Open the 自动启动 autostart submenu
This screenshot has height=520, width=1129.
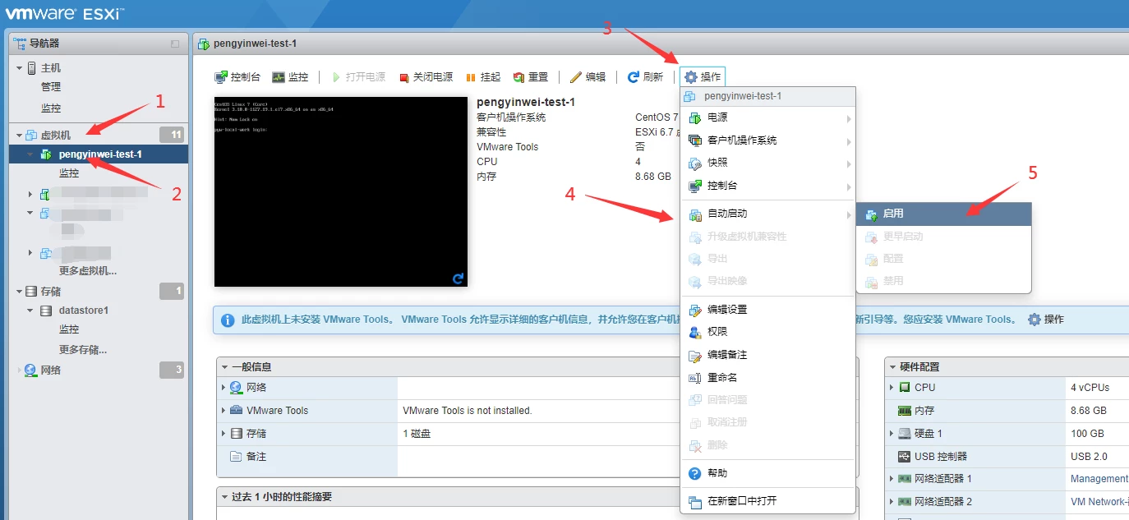[x=768, y=214]
